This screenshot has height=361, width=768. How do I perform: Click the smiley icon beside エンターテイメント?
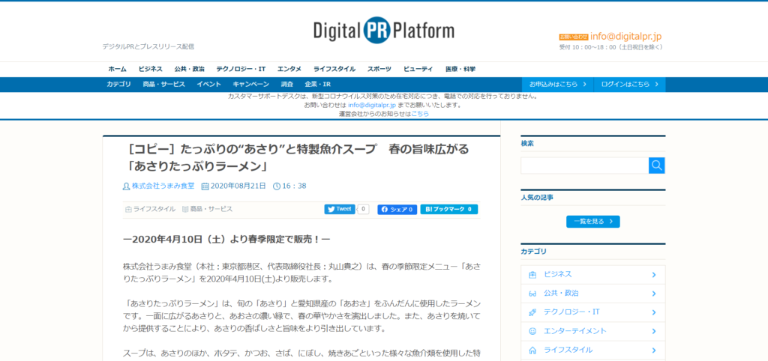click(x=532, y=330)
